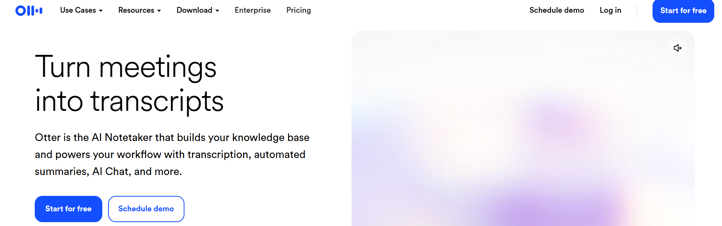Screen dimensions: 722x226
Task: Click the "into transcripts" headline line
Action: point(129,101)
